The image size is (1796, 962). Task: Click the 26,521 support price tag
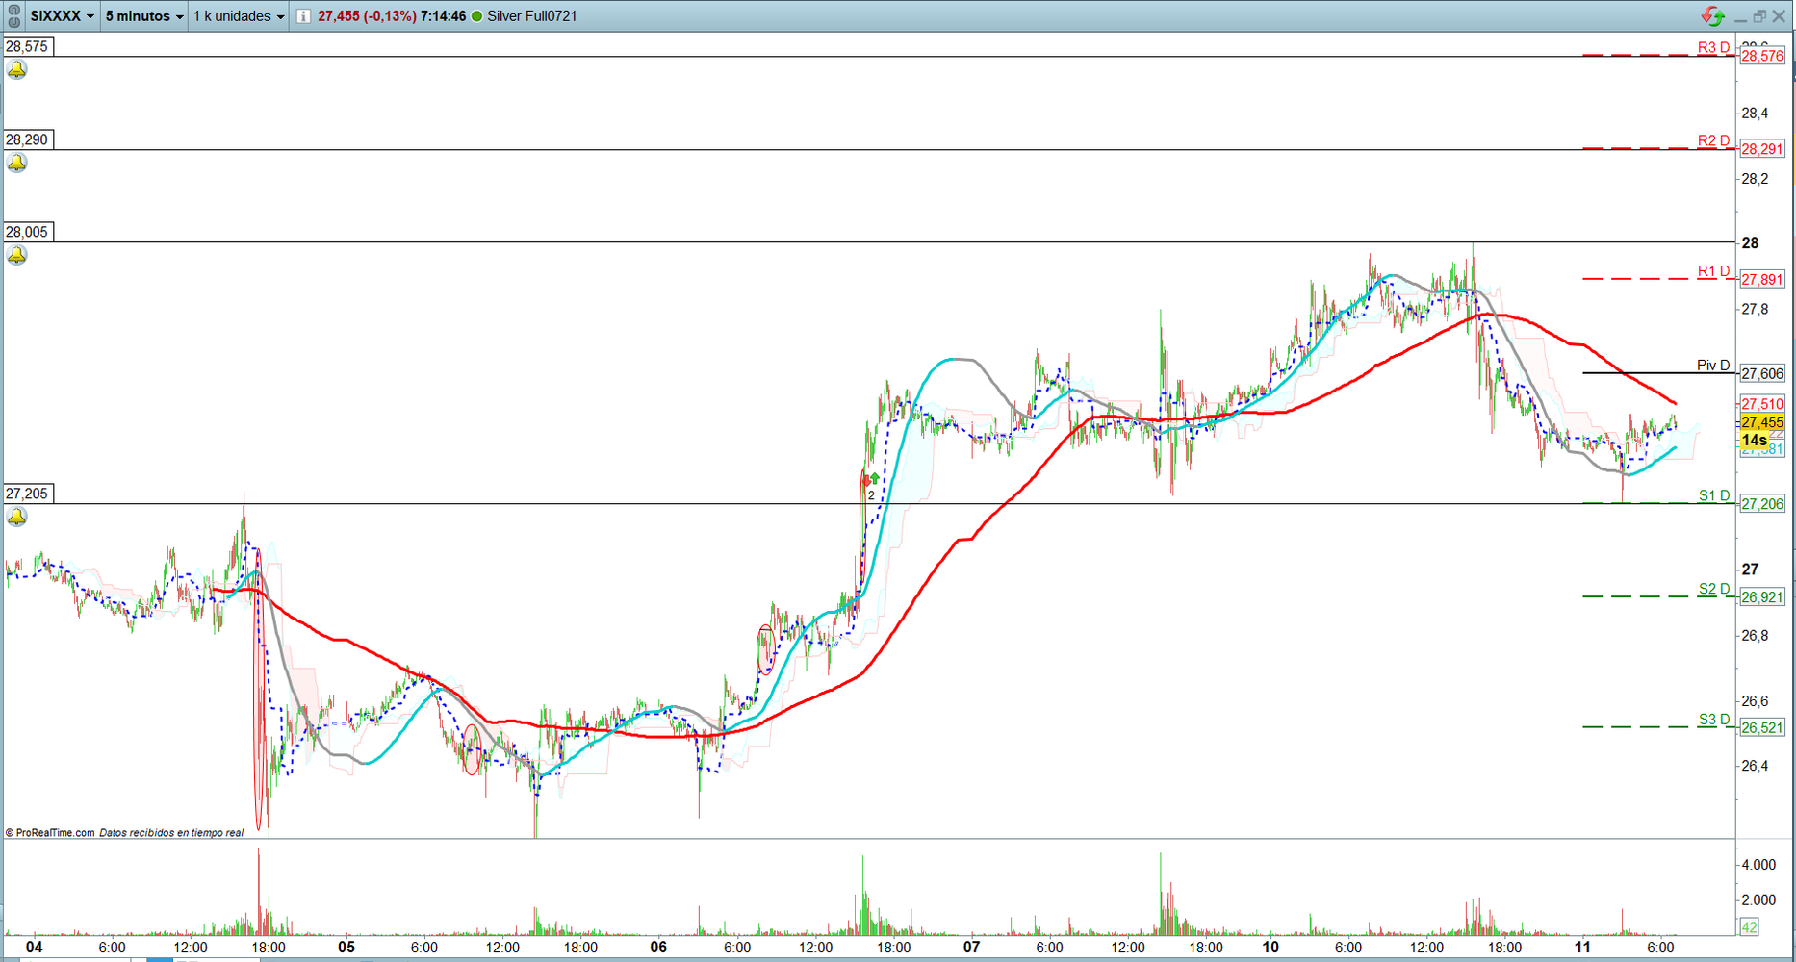point(1762,728)
